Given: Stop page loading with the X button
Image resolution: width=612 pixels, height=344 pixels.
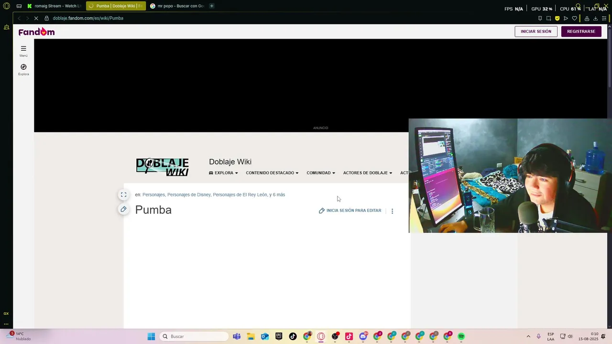Looking at the screenshot, I should pyautogui.click(x=36, y=18).
